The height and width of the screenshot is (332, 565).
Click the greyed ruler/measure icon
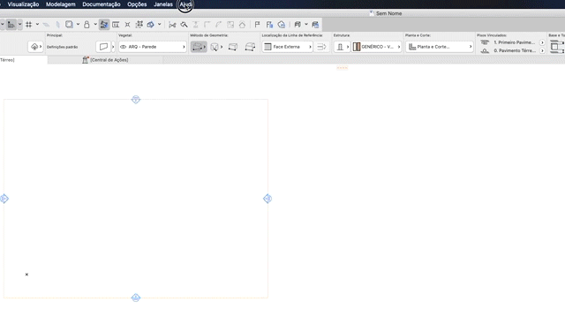[46, 25]
